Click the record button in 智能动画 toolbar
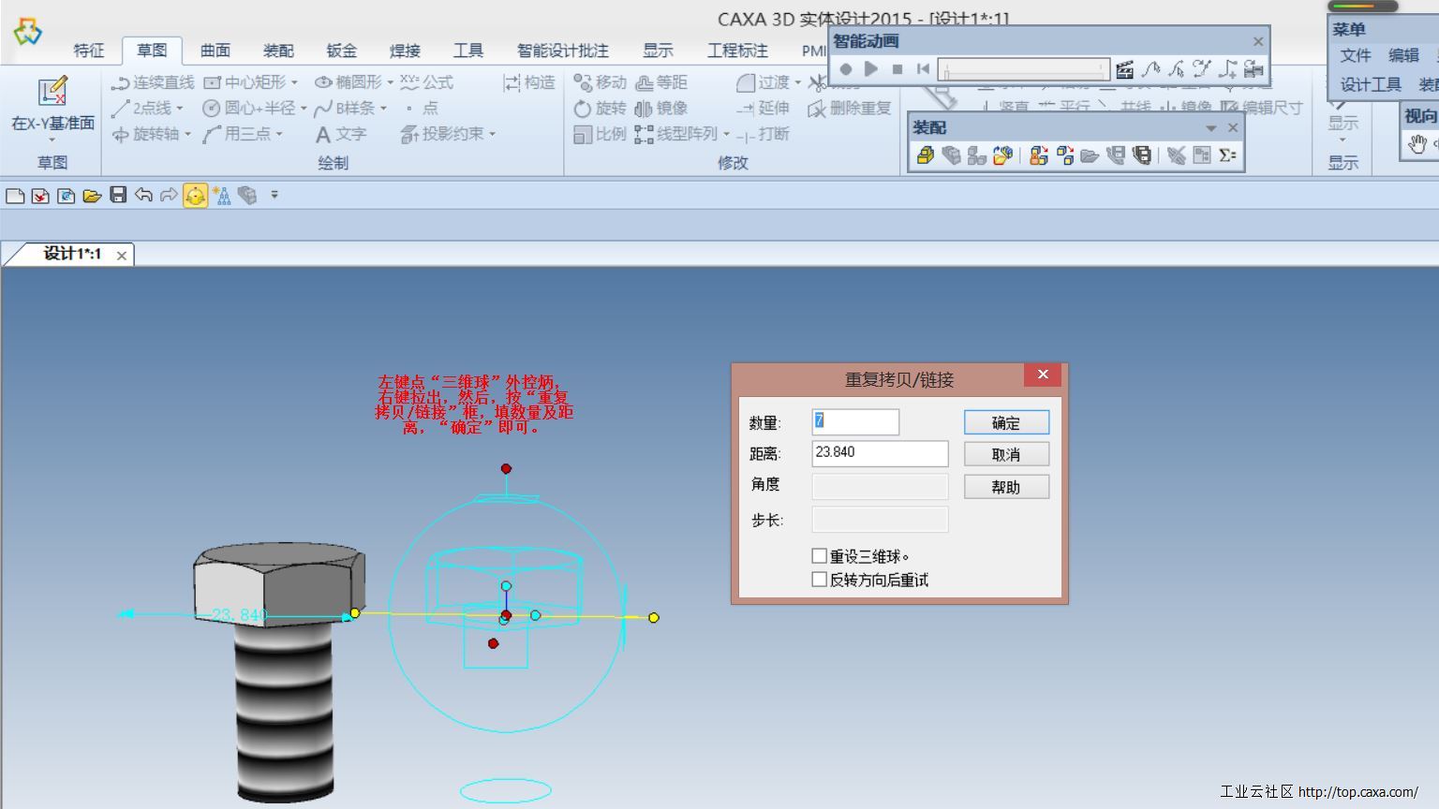 (846, 68)
